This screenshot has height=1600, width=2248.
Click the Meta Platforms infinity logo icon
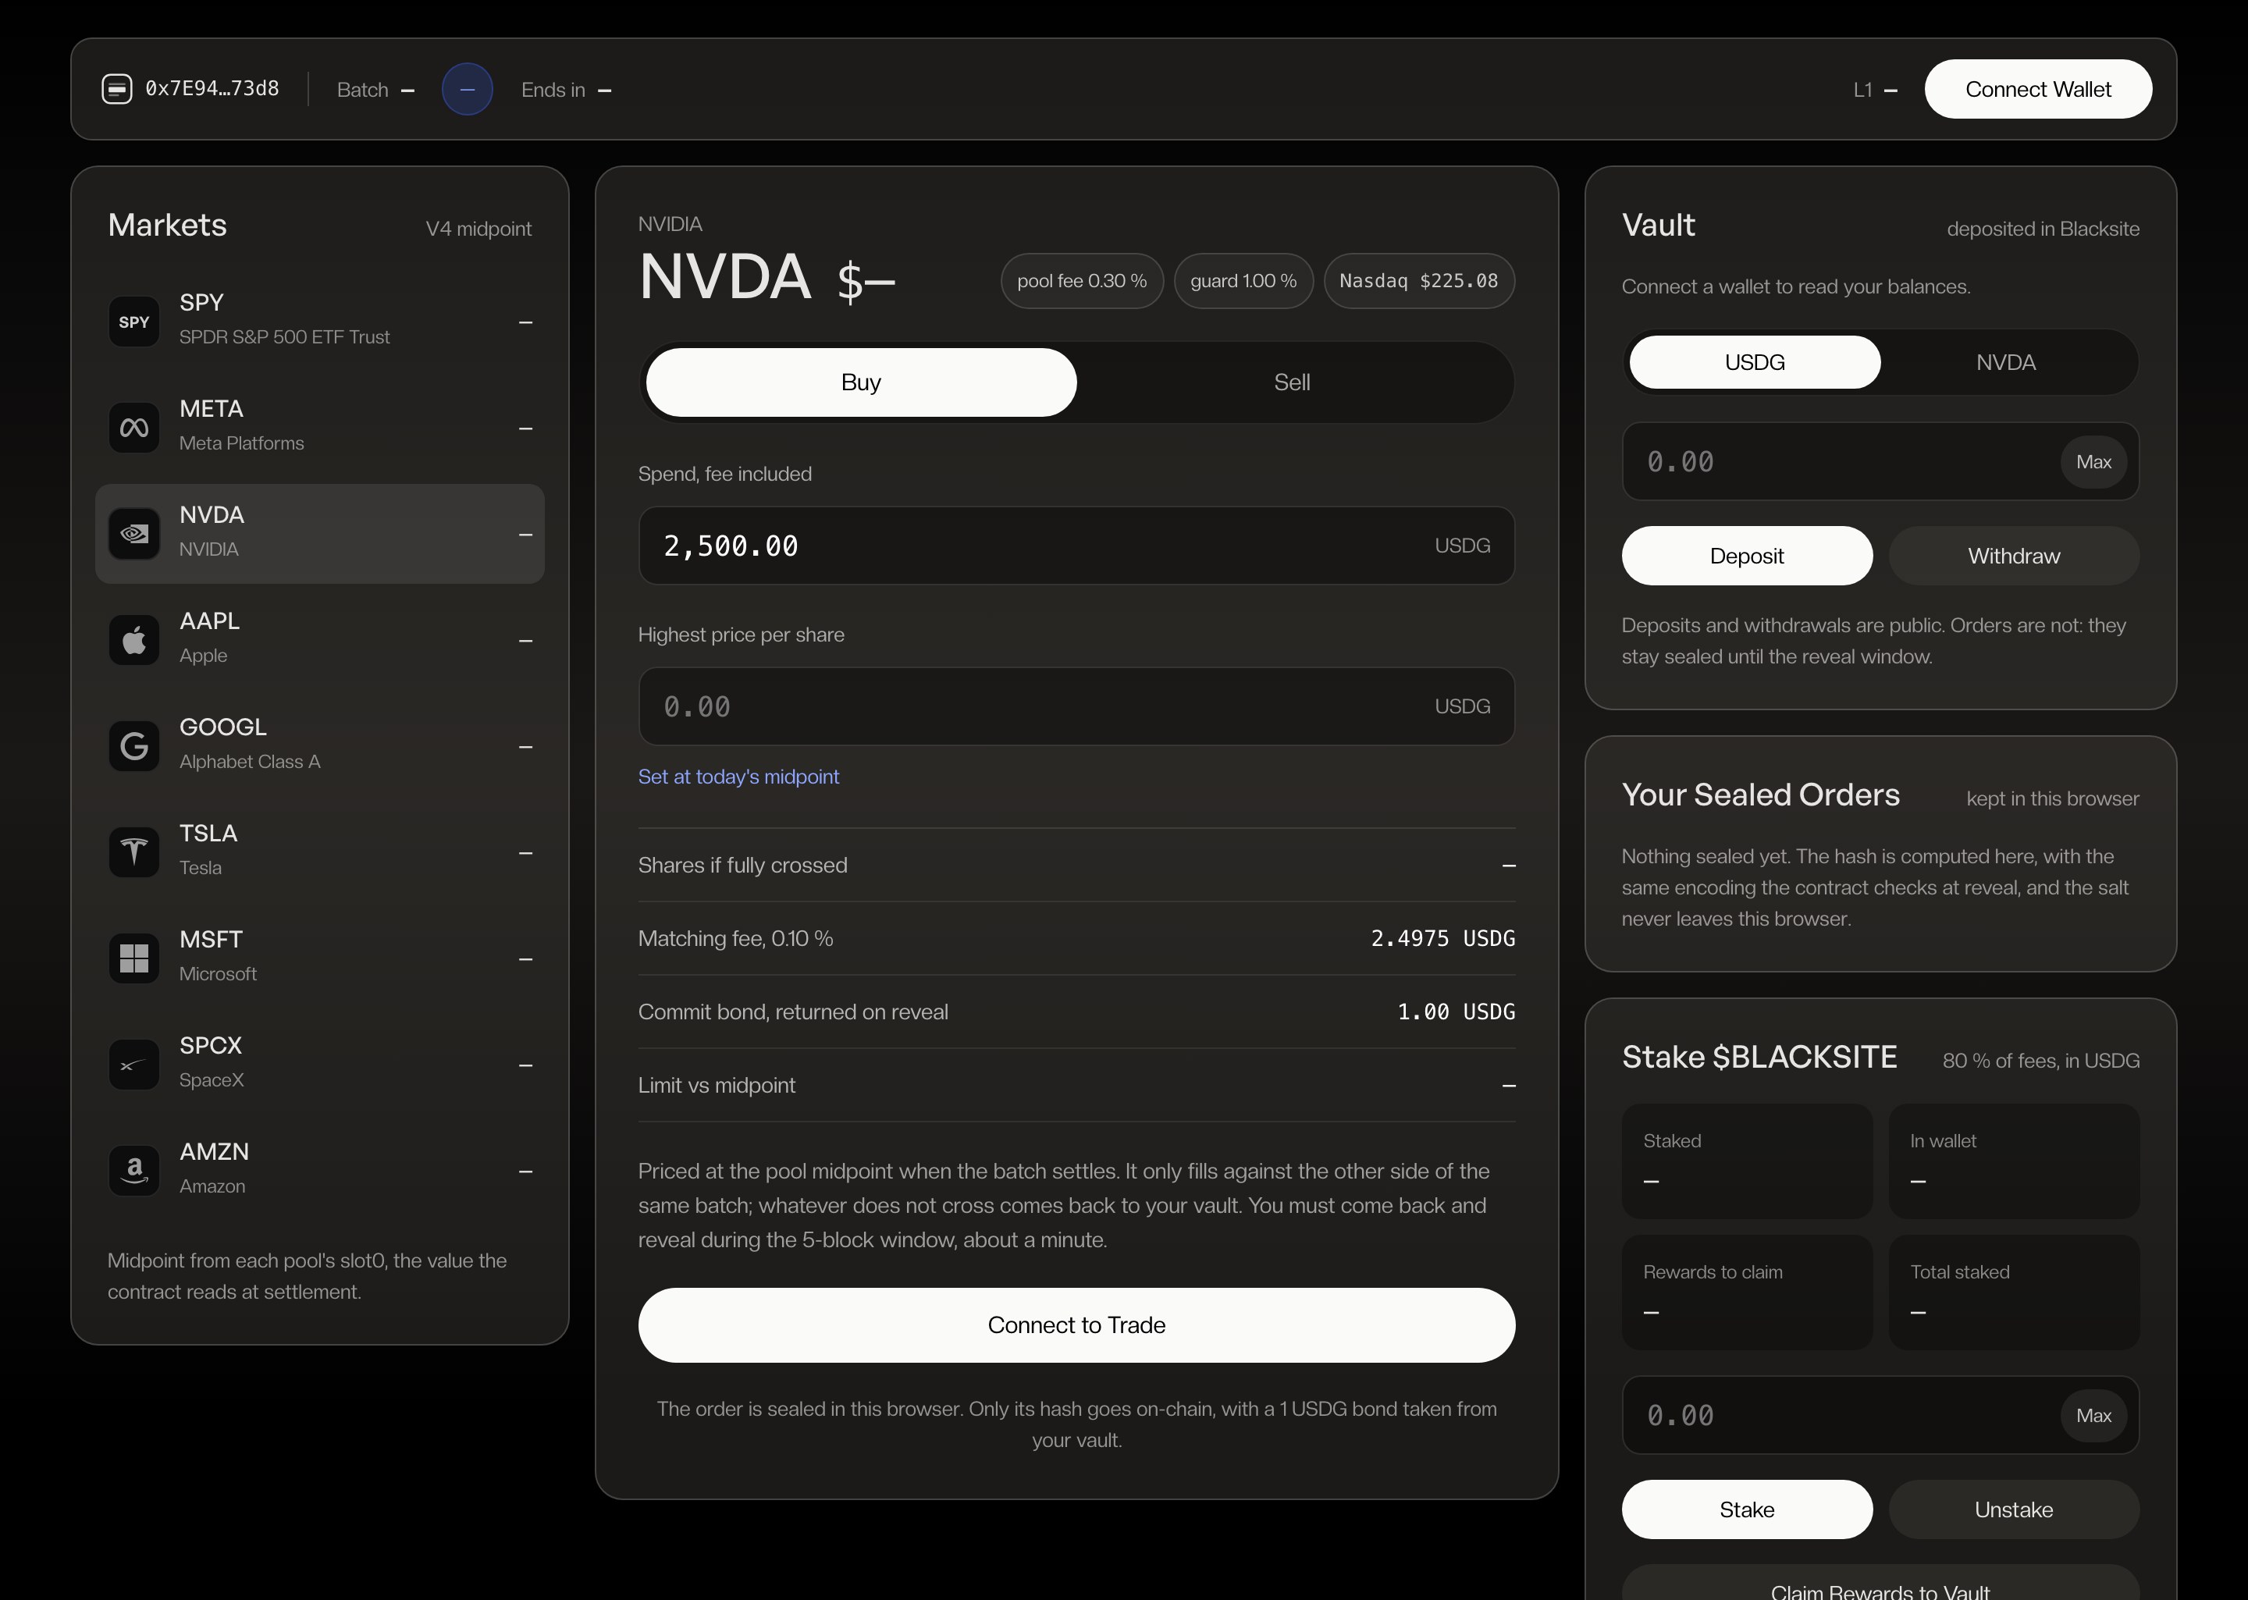coord(134,428)
